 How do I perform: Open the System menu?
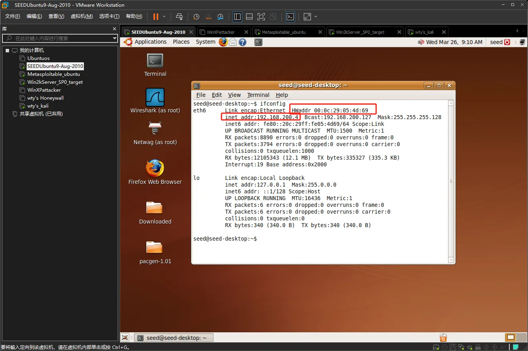pyautogui.click(x=206, y=42)
